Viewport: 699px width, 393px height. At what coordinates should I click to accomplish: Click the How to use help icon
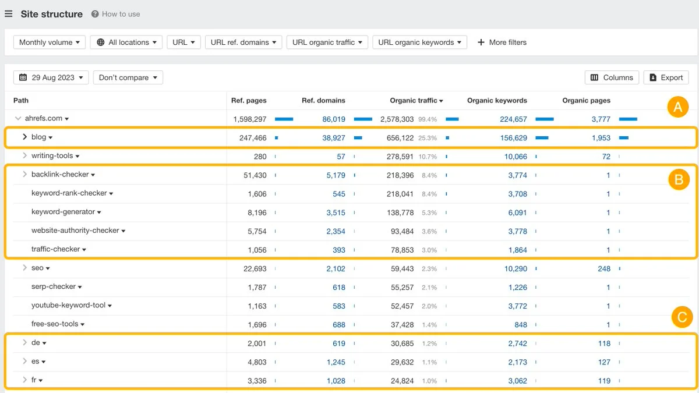(x=95, y=14)
